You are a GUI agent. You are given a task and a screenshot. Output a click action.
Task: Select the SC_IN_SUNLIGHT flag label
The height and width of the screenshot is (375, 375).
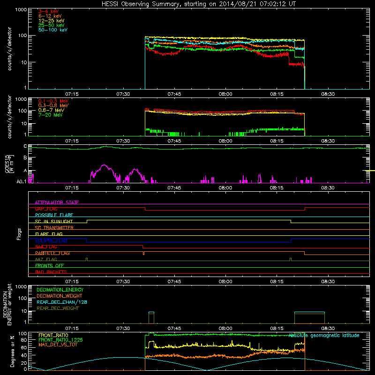point(54,221)
